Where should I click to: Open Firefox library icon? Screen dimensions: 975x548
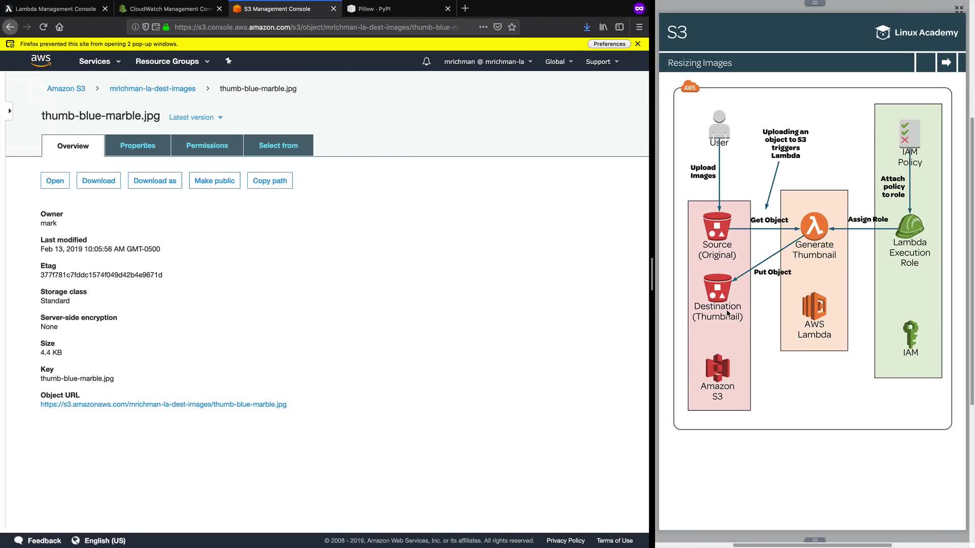tap(603, 27)
